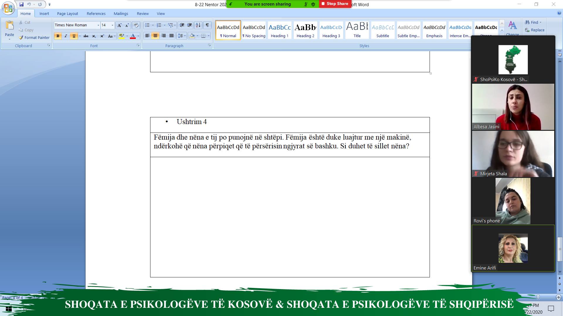Apply the Title style
This screenshot has height=316, width=563.
(357, 30)
